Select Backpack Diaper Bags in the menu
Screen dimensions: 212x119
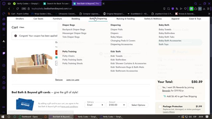(x=74, y=29)
